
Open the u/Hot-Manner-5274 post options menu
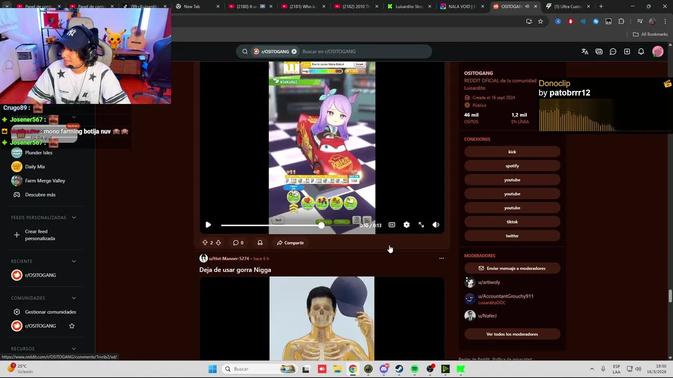click(x=442, y=258)
